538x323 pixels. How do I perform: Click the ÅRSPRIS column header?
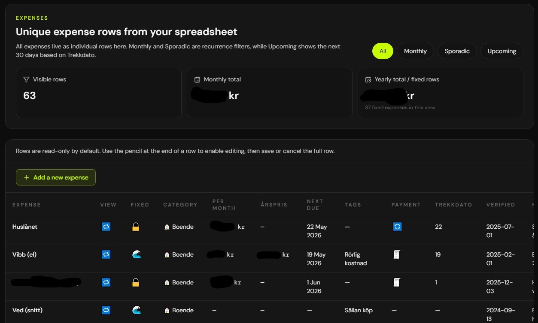coord(274,205)
